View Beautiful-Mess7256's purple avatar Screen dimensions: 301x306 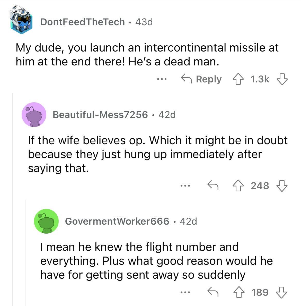pos(34,115)
